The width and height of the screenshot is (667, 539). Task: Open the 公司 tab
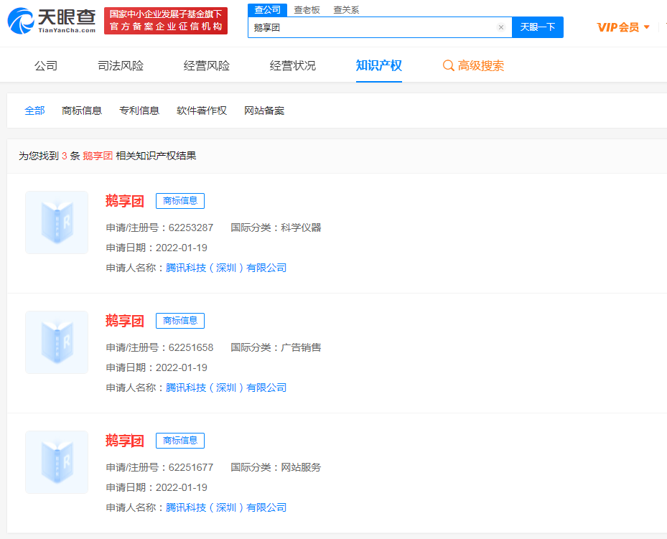pos(46,66)
